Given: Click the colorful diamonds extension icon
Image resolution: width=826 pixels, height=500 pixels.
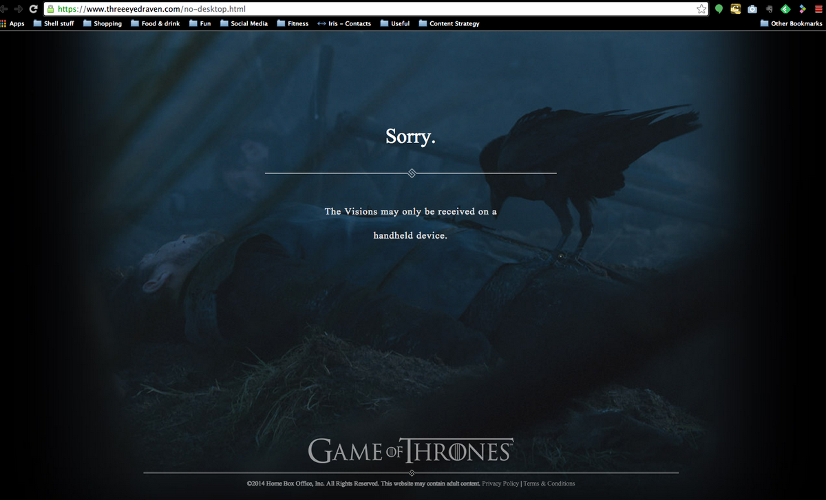Looking at the screenshot, I should [x=802, y=9].
